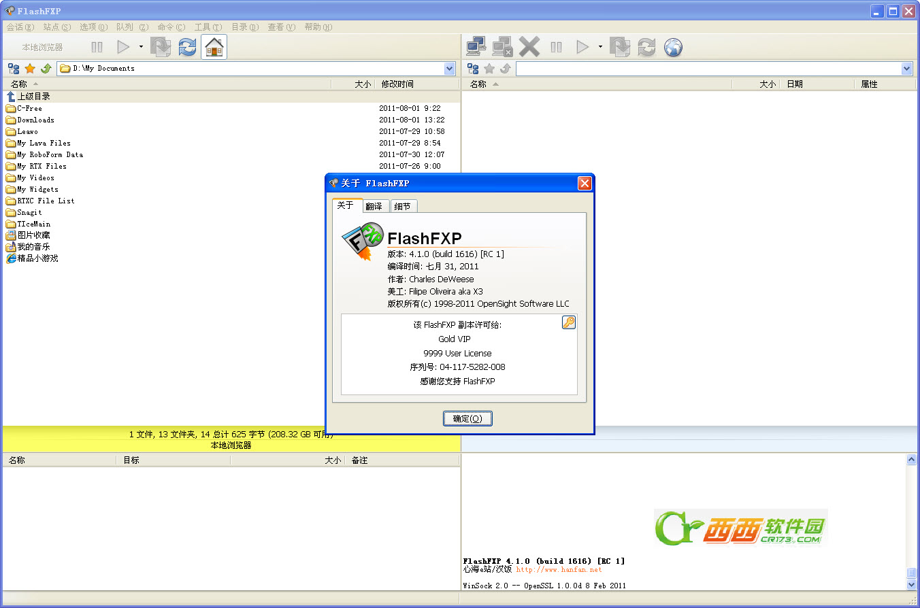Open the 目录 menu
This screenshot has height=608, width=920.
point(245,27)
